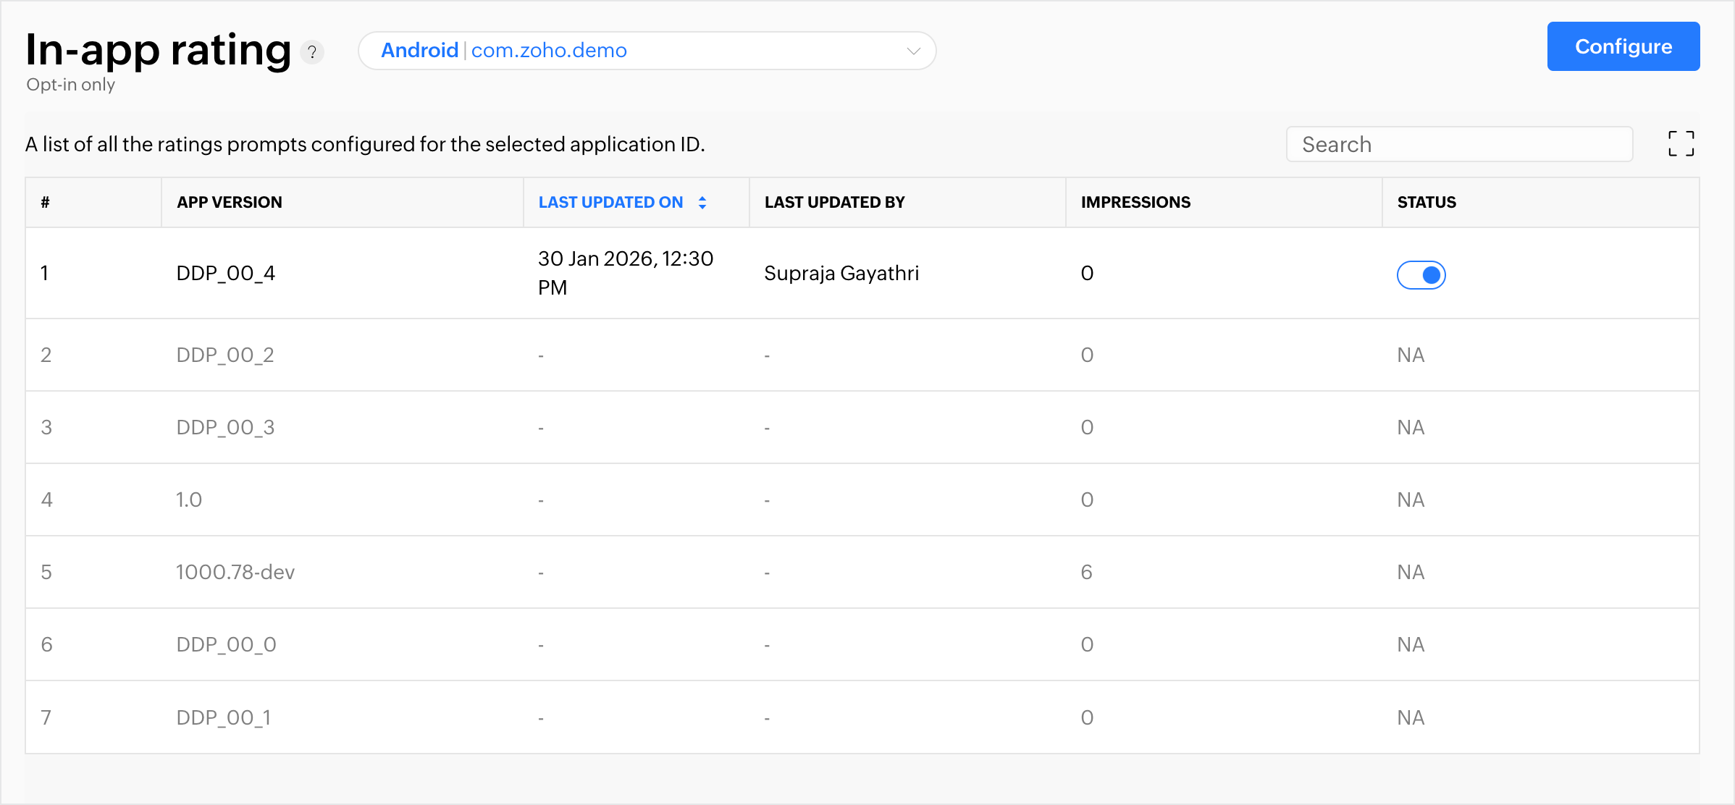Select the DDP_00_2 version row
1735x805 pixels.
click(225, 355)
